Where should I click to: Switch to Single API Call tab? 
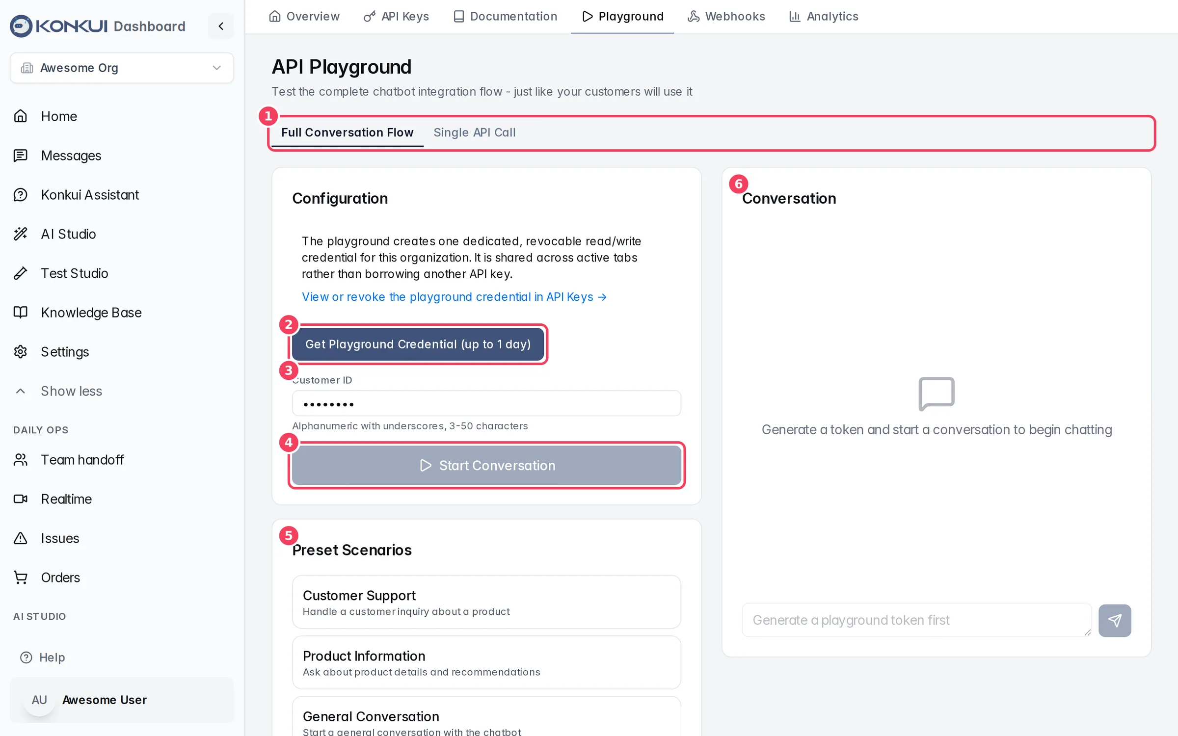click(475, 132)
